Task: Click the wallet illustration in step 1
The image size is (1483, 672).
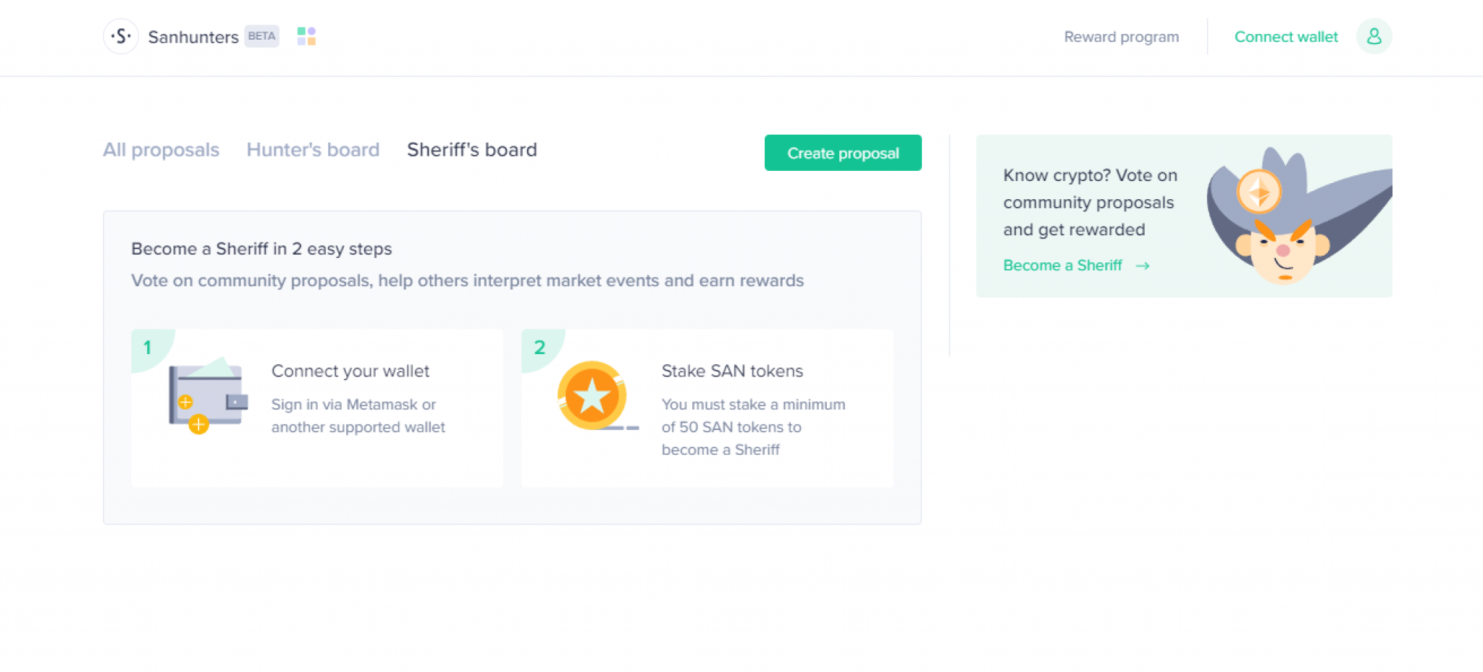Action: pos(208,395)
